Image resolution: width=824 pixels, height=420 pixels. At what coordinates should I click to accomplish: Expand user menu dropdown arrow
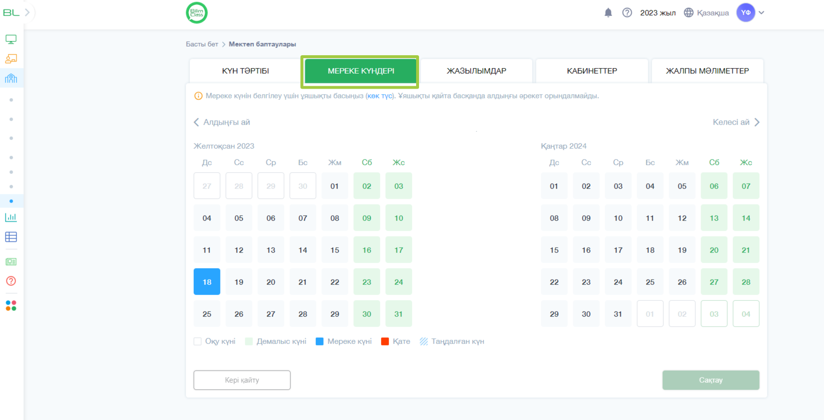click(x=762, y=13)
